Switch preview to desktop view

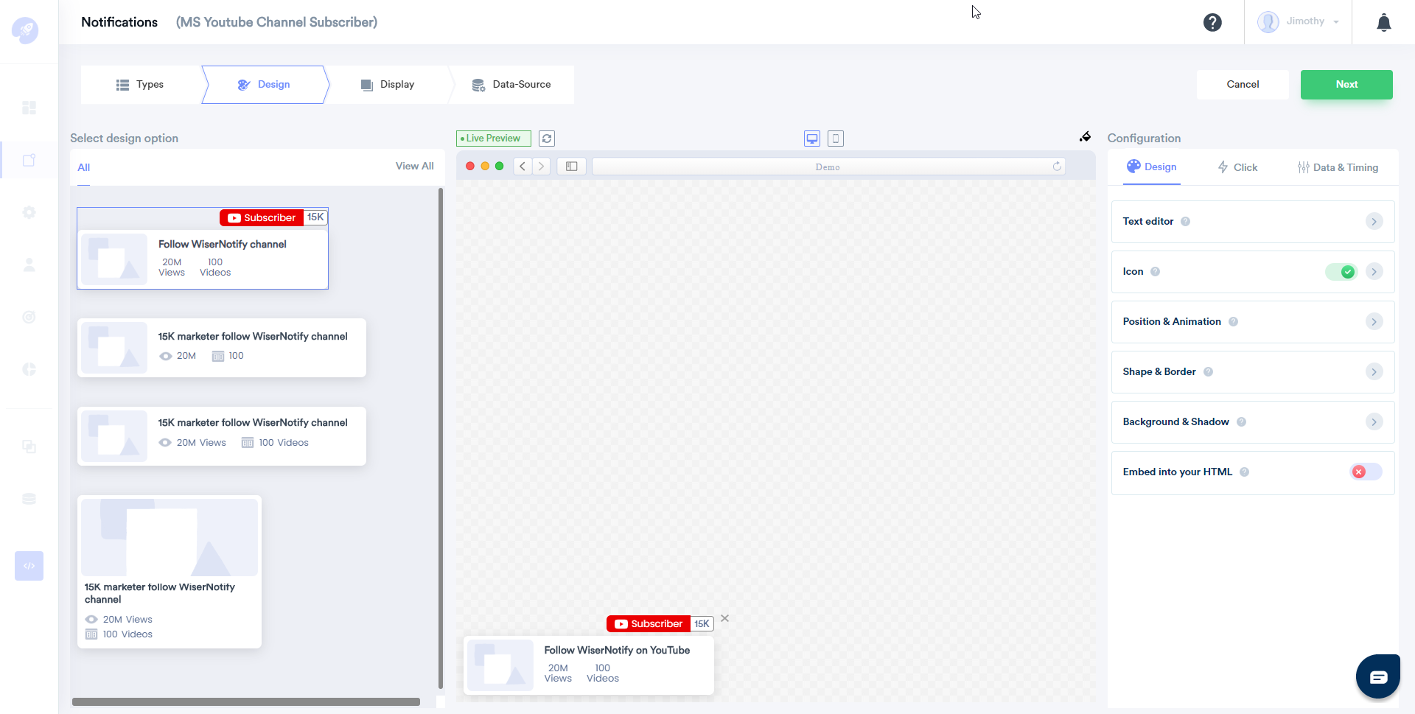tap(812, 139)
